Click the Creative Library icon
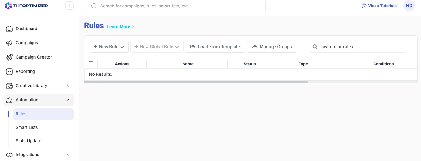The image size is (421, 161). pos(9,86)
